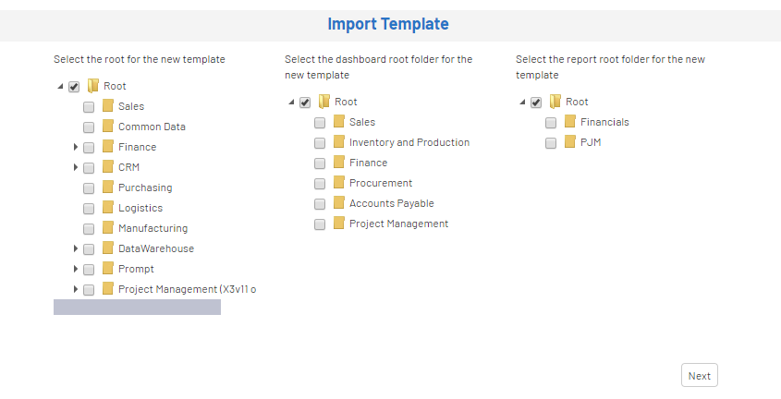The width and height of the screenshot is (781, 399).
Task: Expand the Finance node in template tree
Action: click(76, 147)
